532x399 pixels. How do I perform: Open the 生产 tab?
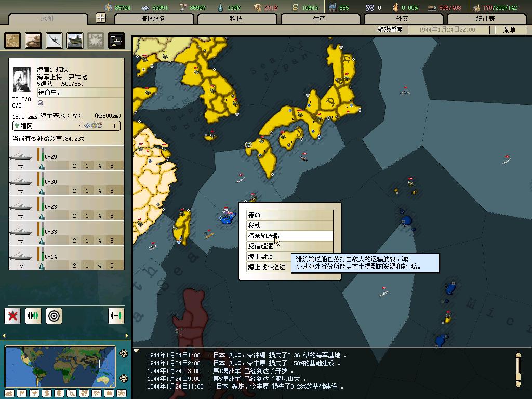click(320, 19)
